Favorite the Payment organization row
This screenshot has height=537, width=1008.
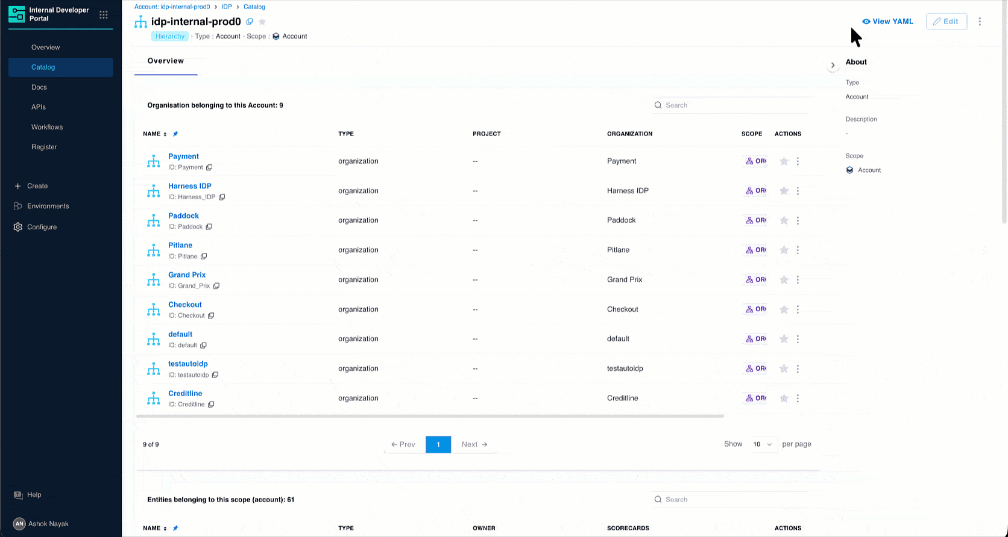(x=784, y=161)
